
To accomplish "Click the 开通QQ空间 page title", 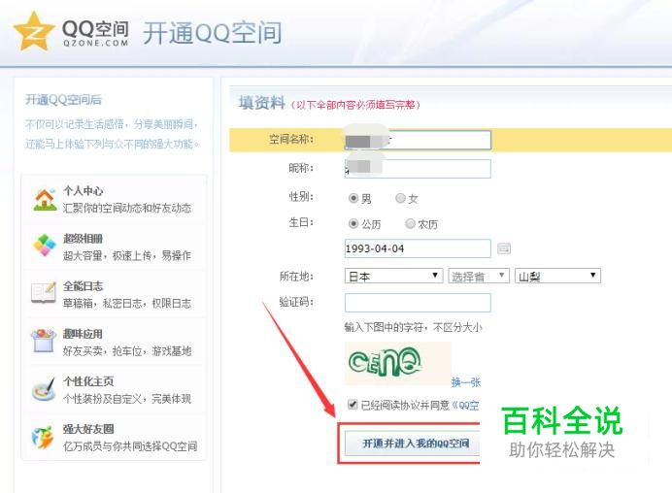I will pyautogui.click(x=212, y=33).
